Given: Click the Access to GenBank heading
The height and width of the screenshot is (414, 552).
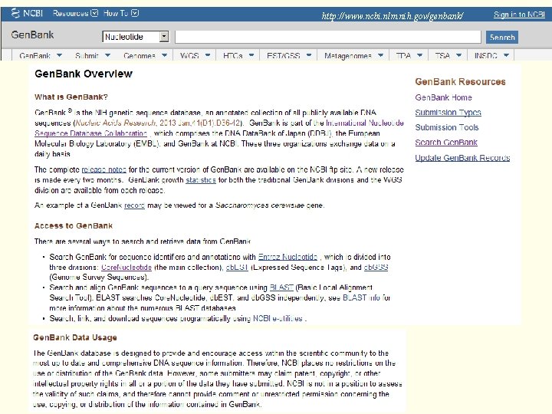Looking at the screenshot, I should (x=74, y=225).
